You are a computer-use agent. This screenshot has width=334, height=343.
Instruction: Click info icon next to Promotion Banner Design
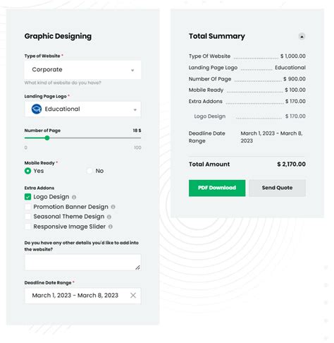tap(113, 207)
